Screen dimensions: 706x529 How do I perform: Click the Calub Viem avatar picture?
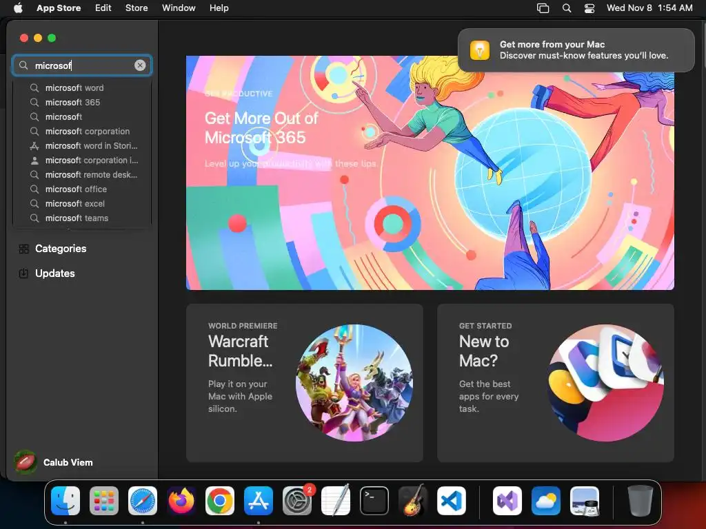click(x=26, y=462)
